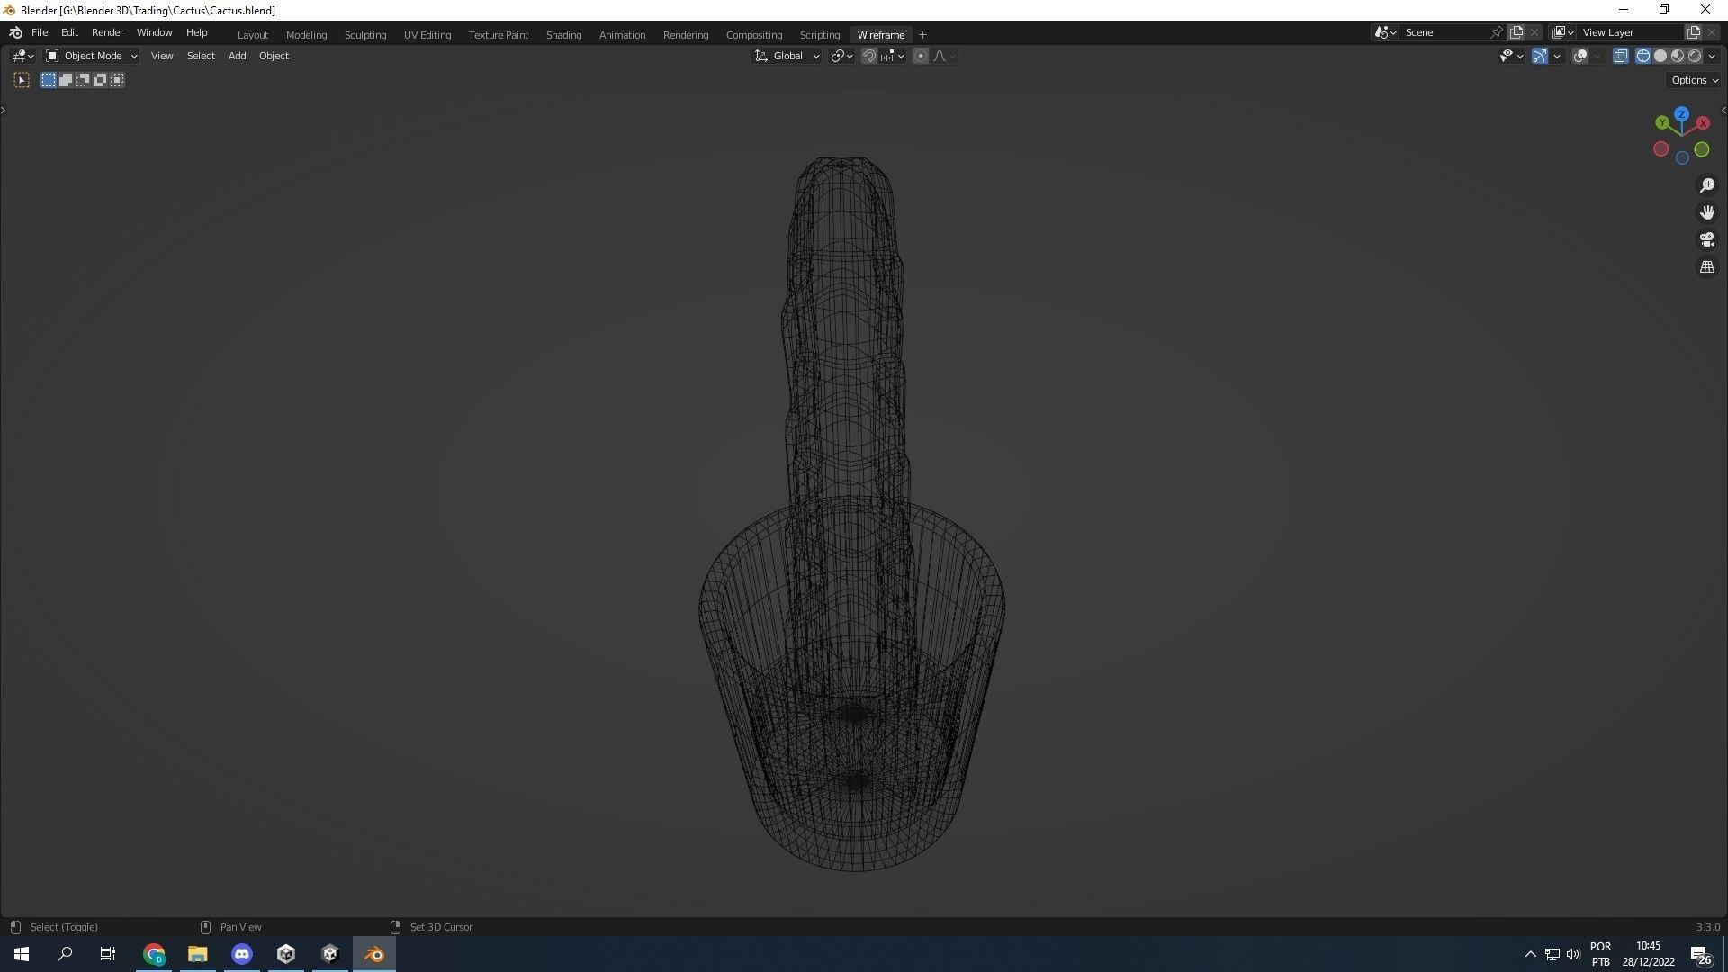The image size is (1728, 972).
Task: Choose the extend selection mode icon
Action: click(x=66, y=80)
